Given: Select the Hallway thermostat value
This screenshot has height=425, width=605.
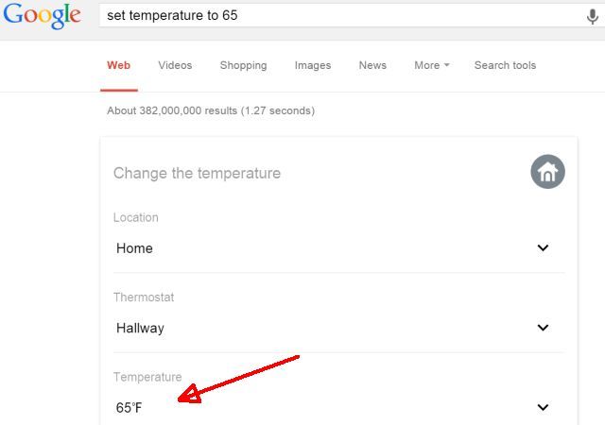Looking at the screenshot, I should (140, 328).
